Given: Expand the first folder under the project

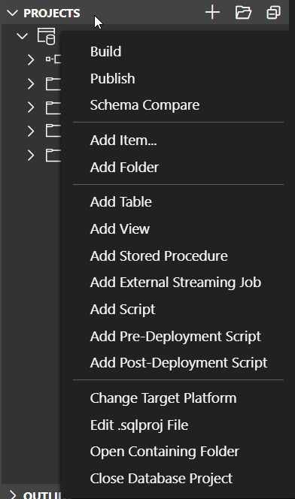Looking at the screenshot, I should click(x=31, y=83).
